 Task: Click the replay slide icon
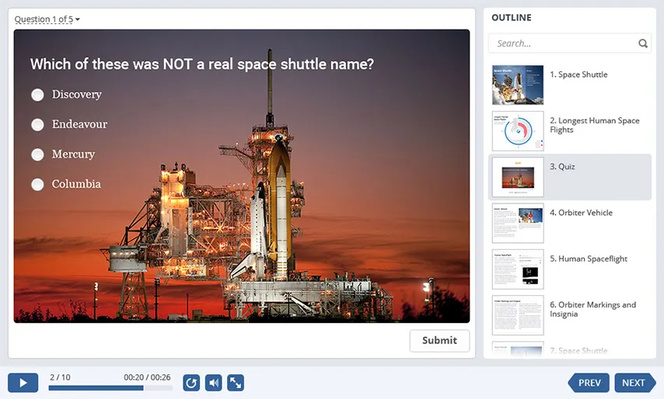(191, 383)
